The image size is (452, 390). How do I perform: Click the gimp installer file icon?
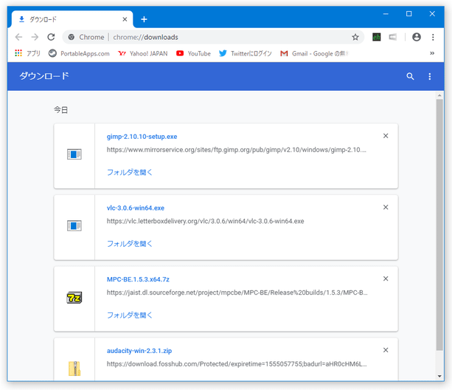74,154
